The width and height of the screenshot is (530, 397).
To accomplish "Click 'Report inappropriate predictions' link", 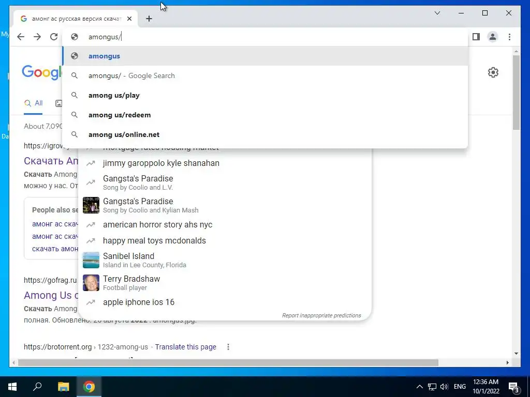I will click(x=321, y=315).
